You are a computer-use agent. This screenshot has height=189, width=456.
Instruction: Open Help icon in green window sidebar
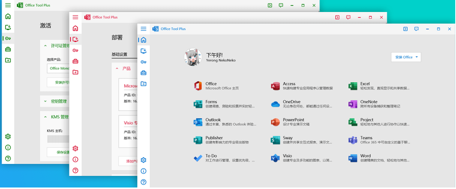point(8,159)
